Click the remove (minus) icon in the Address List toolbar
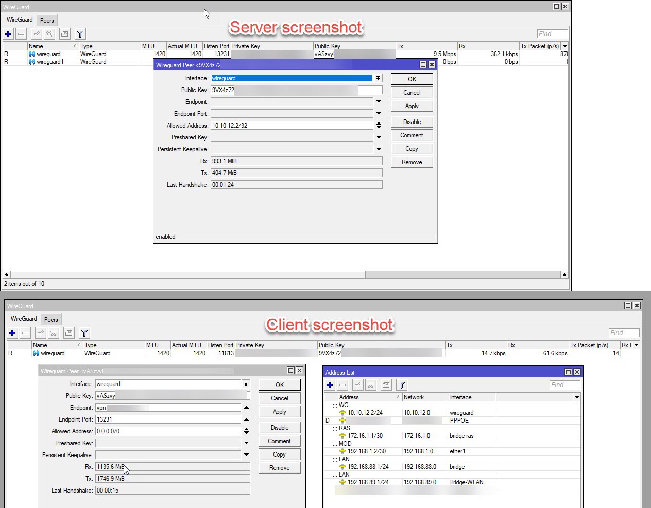The image size is (651, 508). pyautogui.click(x=342, y=385)
